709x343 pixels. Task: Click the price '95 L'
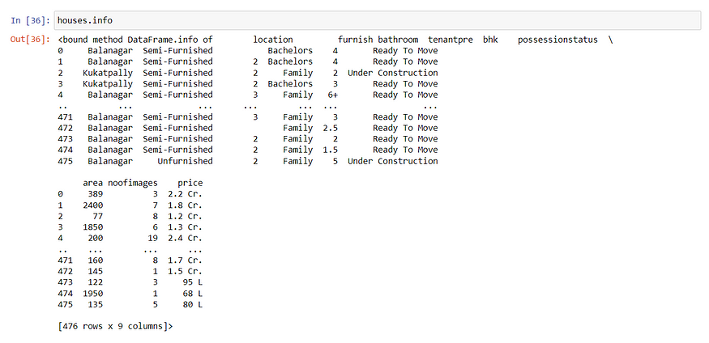point(193,282)
